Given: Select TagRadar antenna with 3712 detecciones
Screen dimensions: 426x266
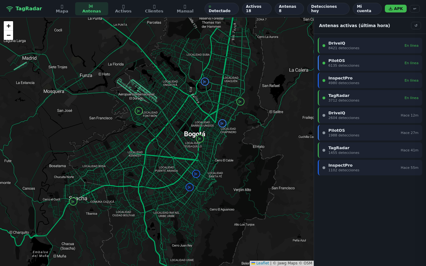Looking at the screenshot, I should [x=370, y=98].
